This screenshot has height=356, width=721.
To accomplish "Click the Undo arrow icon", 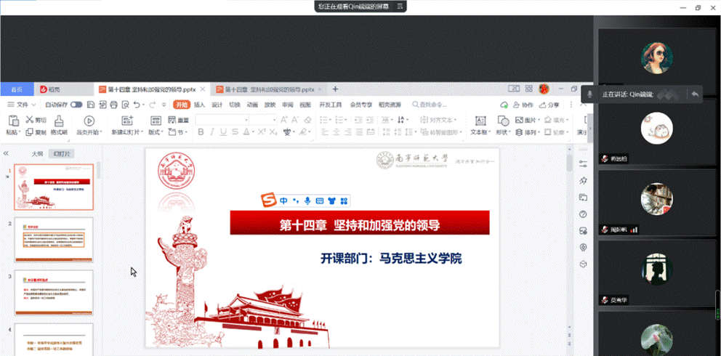I will coord(136,105).
